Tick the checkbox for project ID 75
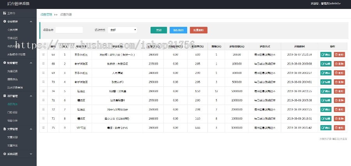 point(43,128)
